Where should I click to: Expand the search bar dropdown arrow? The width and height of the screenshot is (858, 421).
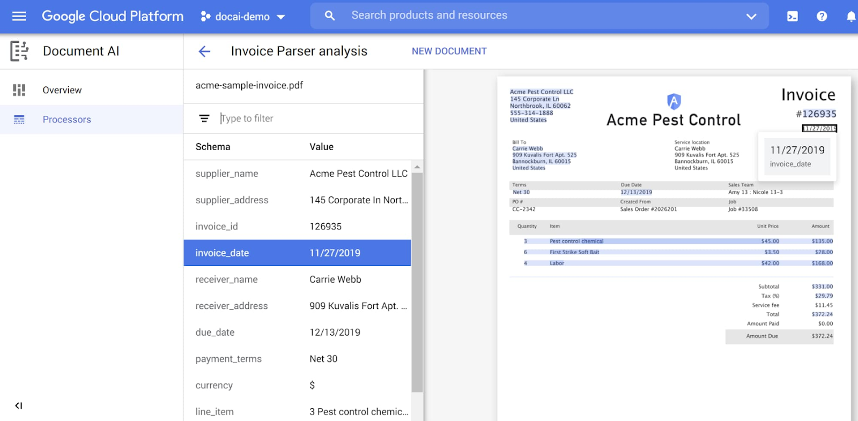click(x=751, y=16)
